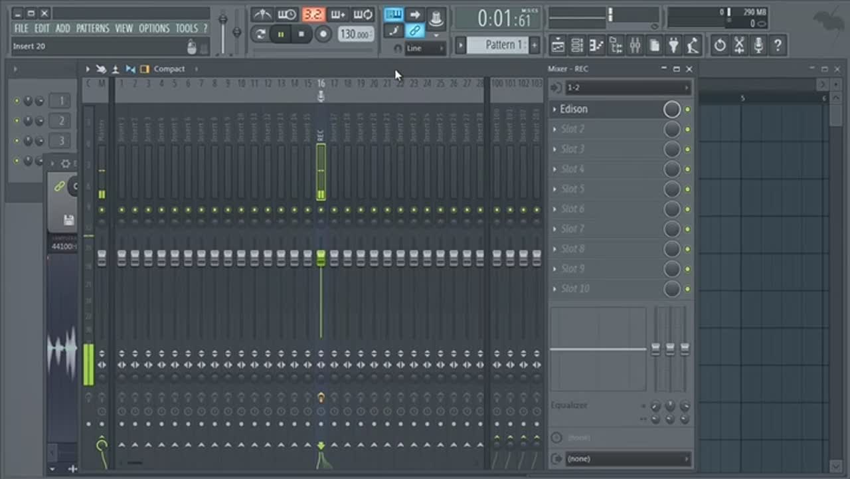Click the REC track 16 fader
Screen dimensions: 850x479
click(x=321, y=258)
